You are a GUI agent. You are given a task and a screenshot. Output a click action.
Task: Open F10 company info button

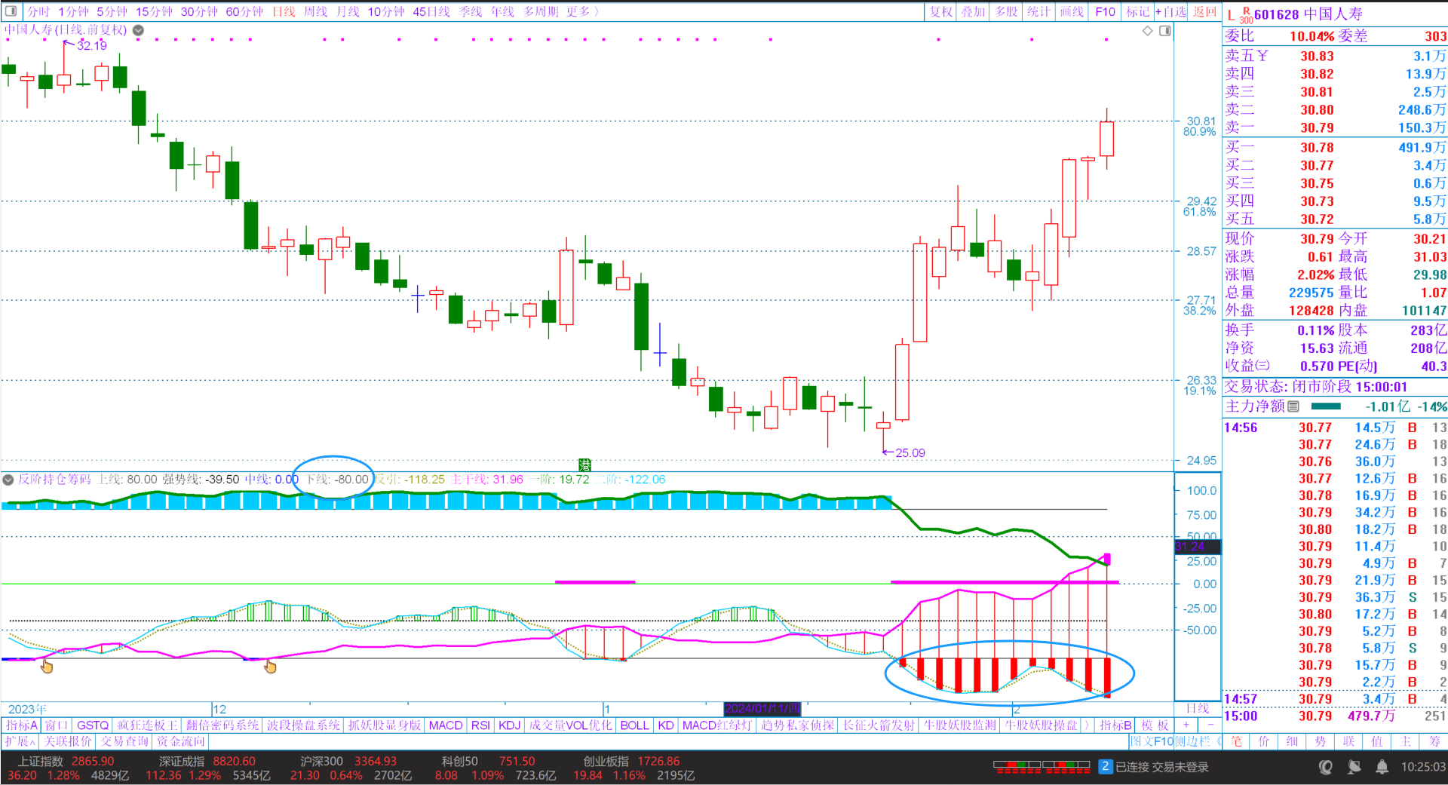tap(1105, 11)
